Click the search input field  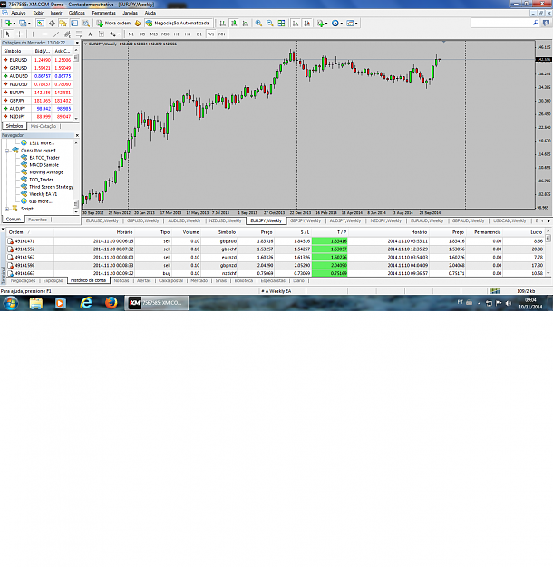(501, 23)
